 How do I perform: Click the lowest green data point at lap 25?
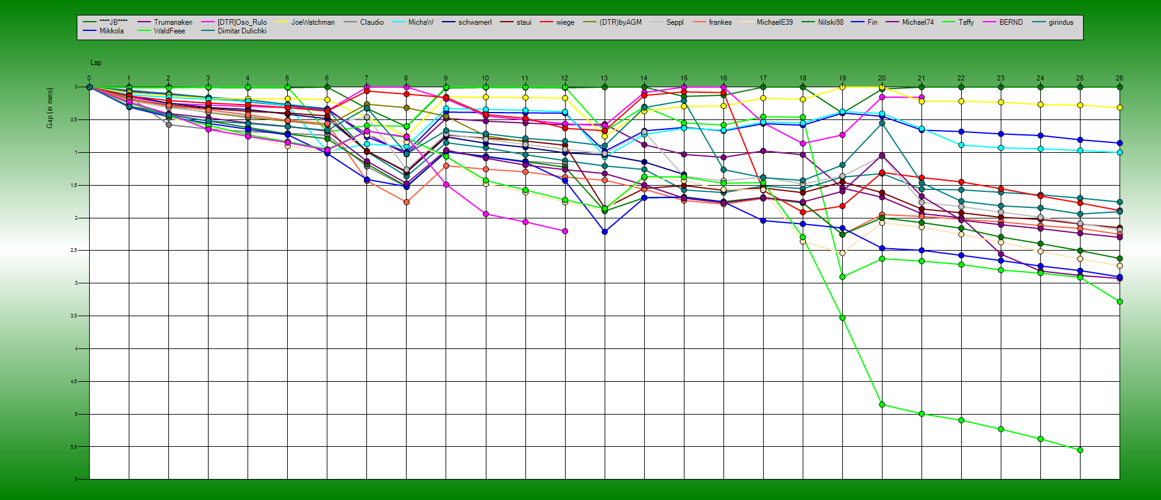[x=1080, y=450]
